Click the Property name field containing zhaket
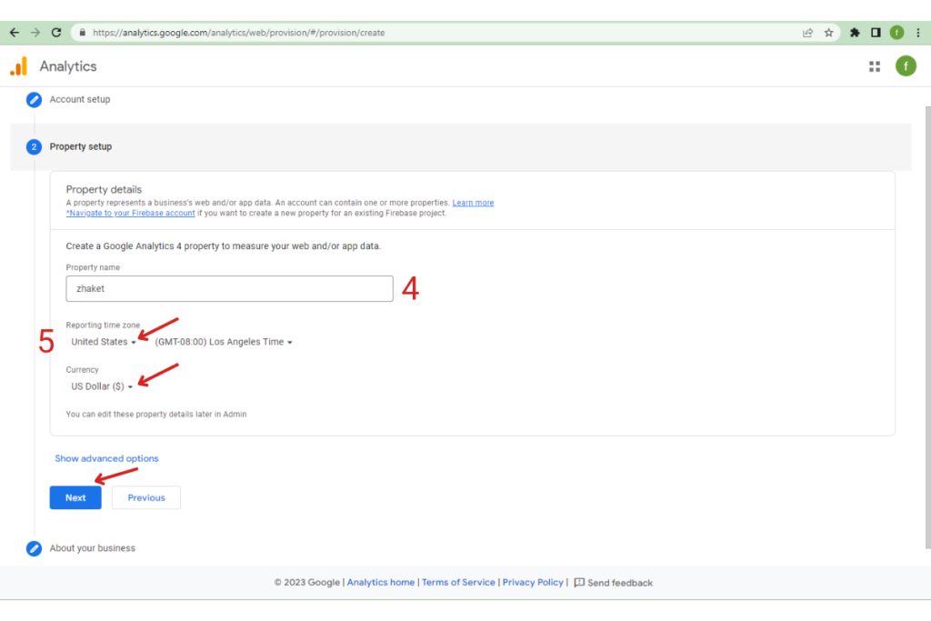Image resolution: width=931 pixels, height=621 pixels. 229,288
